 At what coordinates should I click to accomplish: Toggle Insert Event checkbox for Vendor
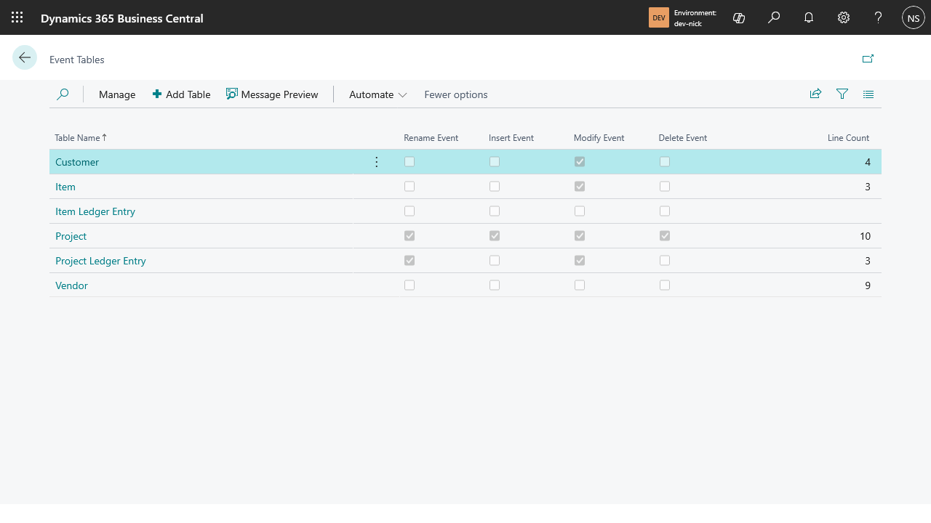tap(495, 285)
